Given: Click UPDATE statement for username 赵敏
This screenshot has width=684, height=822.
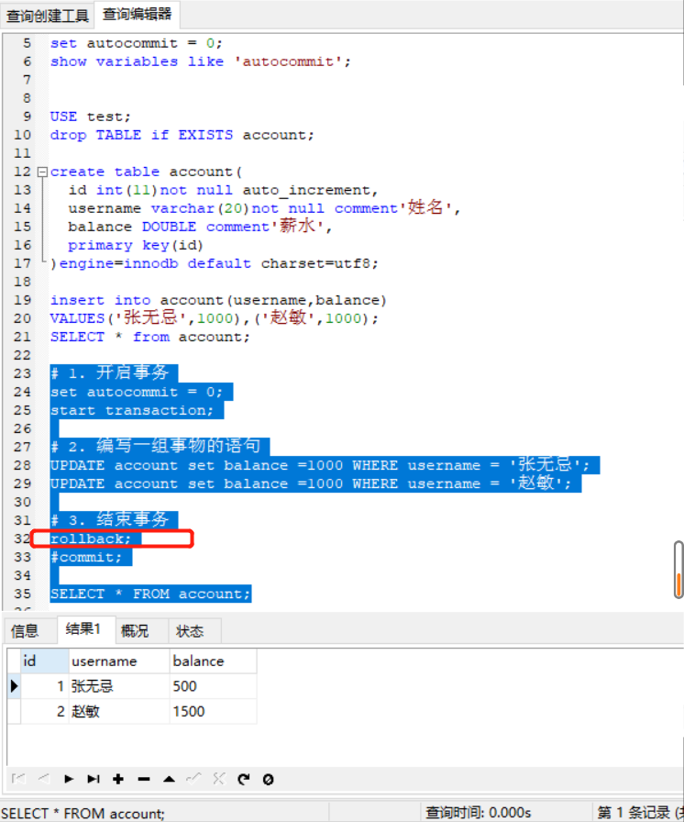Looking at the screenshot, I should tap(311, 483).
